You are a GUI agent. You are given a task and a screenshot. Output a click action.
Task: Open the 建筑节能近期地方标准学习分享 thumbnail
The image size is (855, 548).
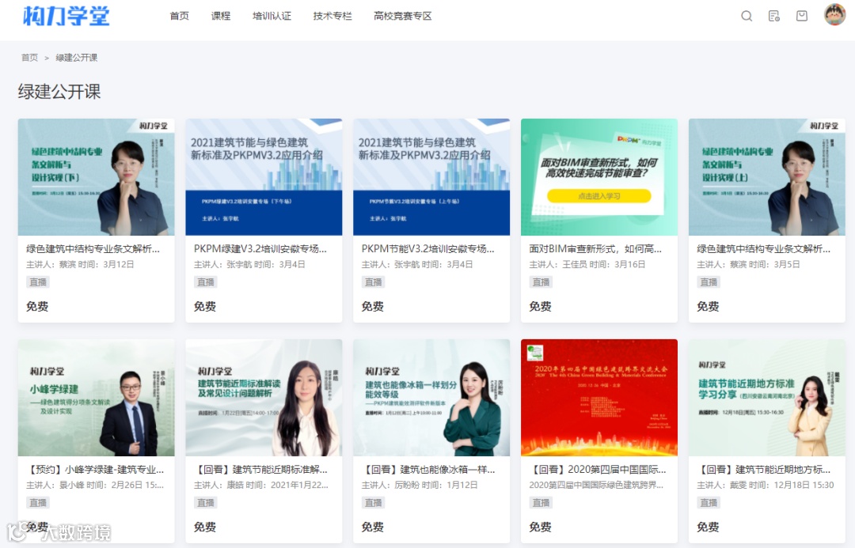click(766, 398)
